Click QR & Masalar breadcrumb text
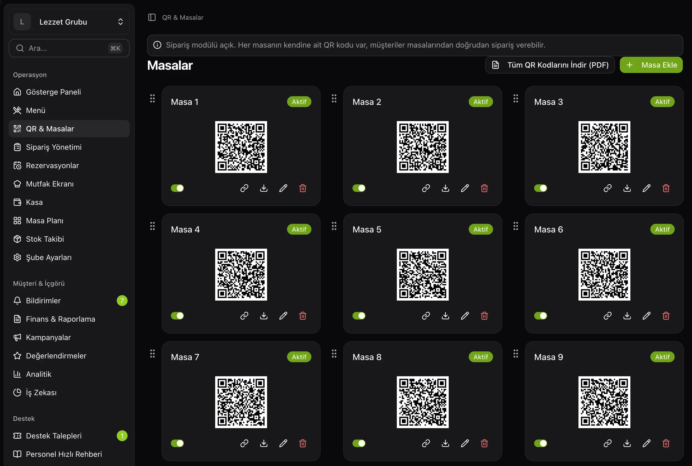Image resolution: width=692 pixels, height=466 pixels. pyautogui.click(x=183, y=18)
